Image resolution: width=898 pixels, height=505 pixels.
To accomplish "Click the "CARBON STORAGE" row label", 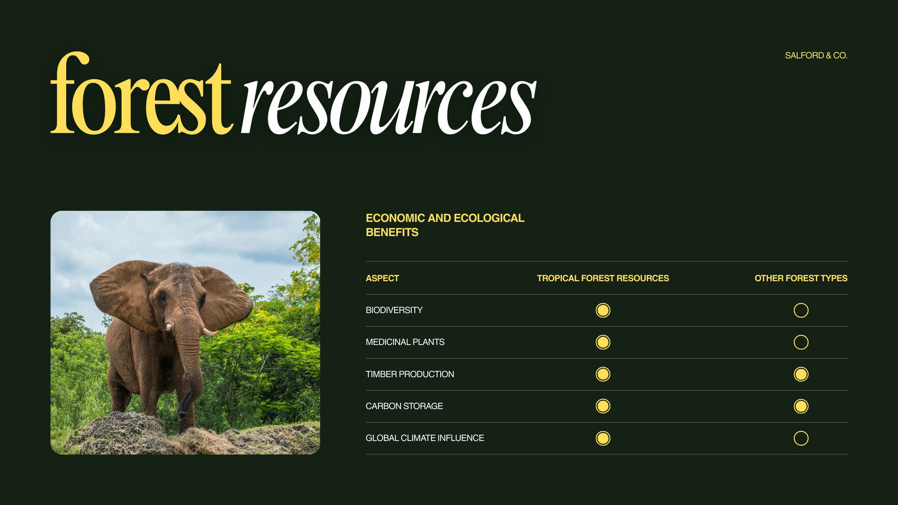I will coord(404,406).
